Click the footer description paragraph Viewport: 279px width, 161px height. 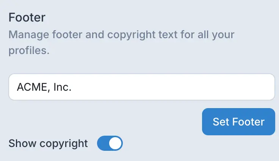pos(121,42)
